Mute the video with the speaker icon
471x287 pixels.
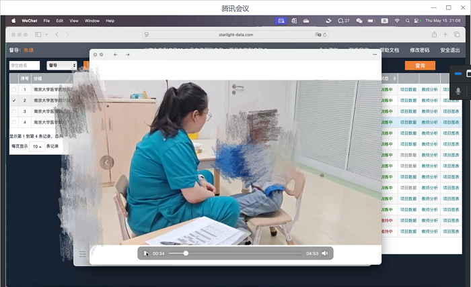[x=325, y=253]
